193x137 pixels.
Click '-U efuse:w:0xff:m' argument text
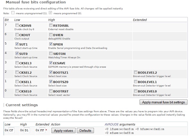119,133
